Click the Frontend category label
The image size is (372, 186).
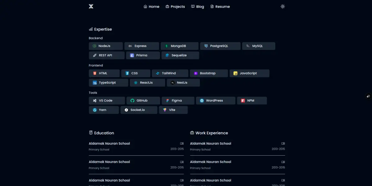click(96, 65)
